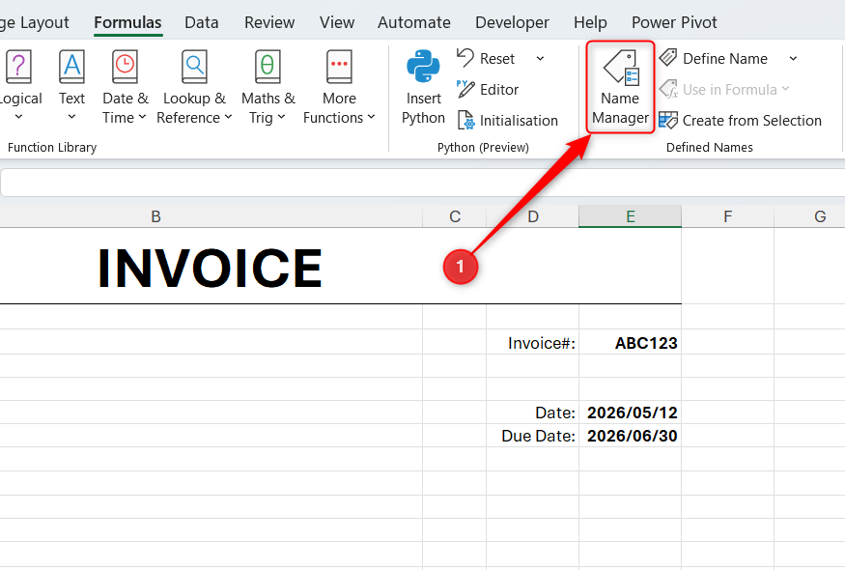
Task: Open the Logical functions book icon
Action: tap(19, 67)
